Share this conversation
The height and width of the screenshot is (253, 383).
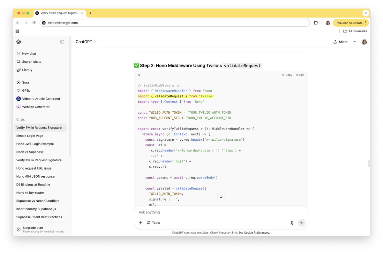(x=340, y=42)
